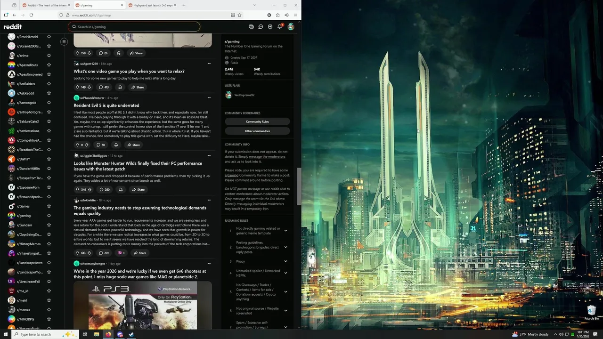Screen dimensions: 603x339
Task: Go back in browser history
Action: click(14, 15)
